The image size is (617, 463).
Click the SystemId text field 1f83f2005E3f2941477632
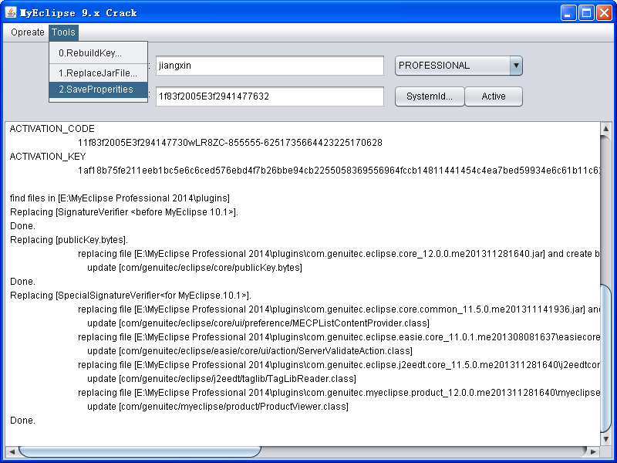pyautogui.click(x=269, y=96)
